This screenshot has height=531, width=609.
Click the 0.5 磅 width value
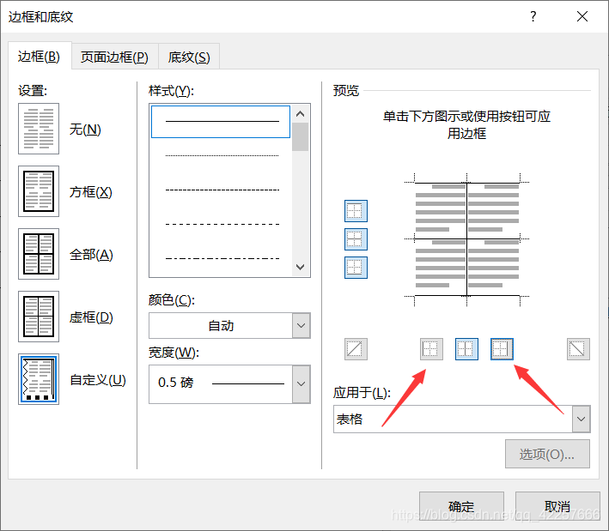175,383
